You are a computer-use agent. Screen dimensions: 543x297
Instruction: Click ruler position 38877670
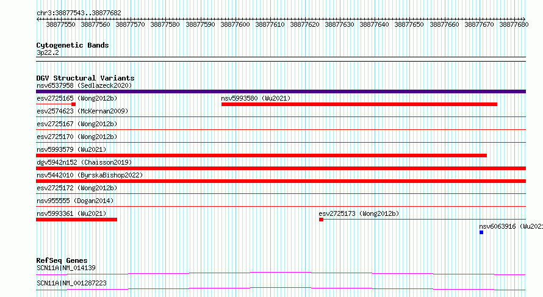[479, 24]
